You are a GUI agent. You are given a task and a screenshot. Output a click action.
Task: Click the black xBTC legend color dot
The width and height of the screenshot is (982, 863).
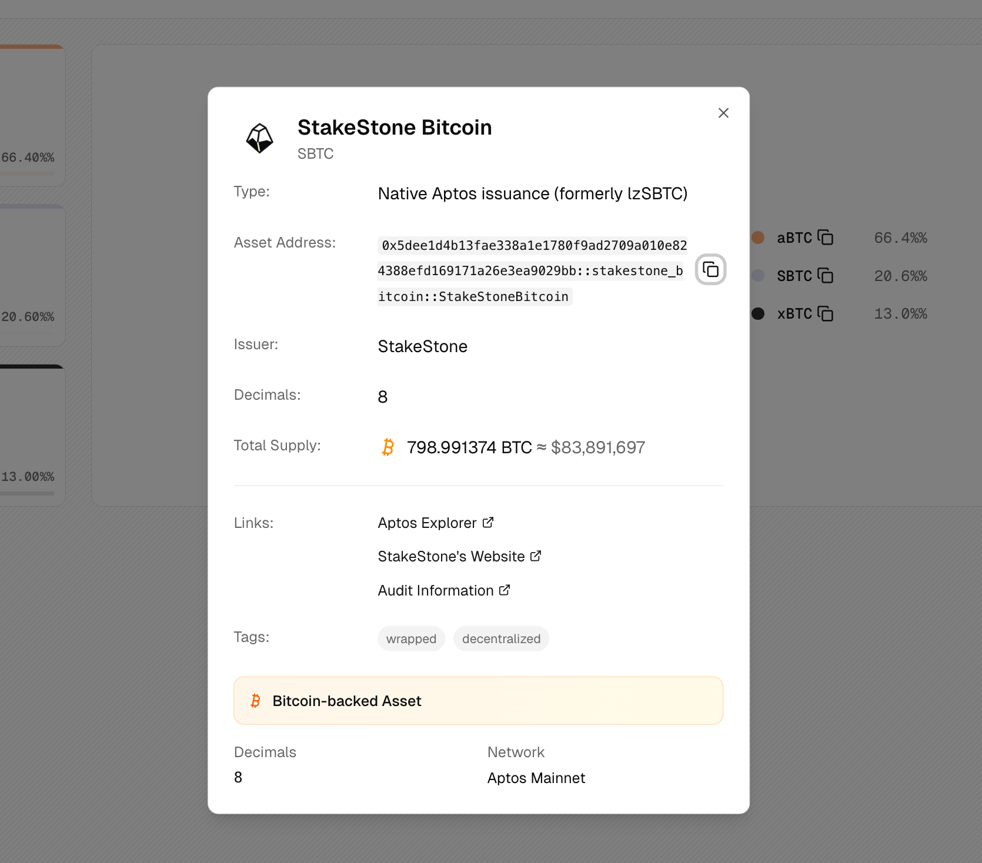tap(758, 313)
